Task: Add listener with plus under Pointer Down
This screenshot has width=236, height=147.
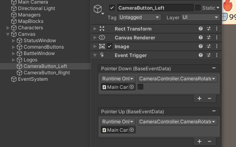Action: pyautogui.click(x=199, y=98)
